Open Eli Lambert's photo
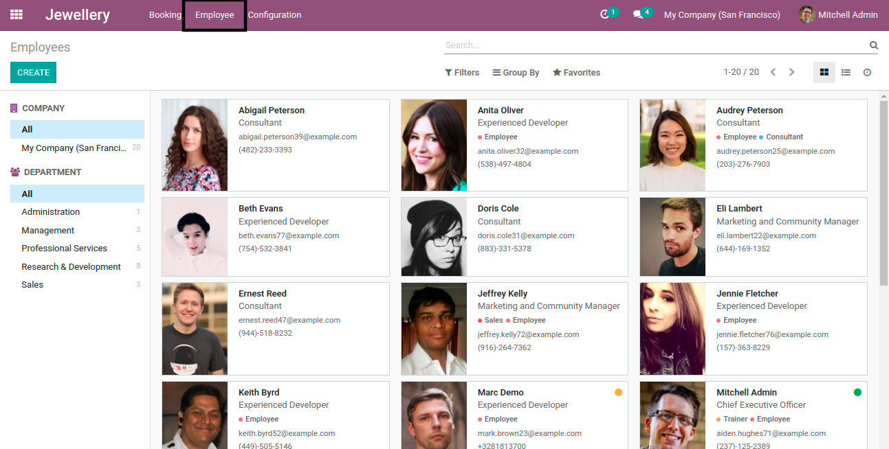This screenshot has width=889, height=449. [x=672, y=237]
